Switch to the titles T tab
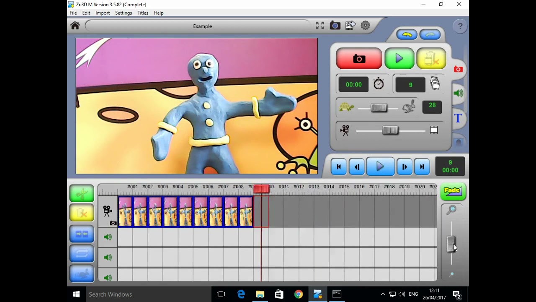 point(458,118)
